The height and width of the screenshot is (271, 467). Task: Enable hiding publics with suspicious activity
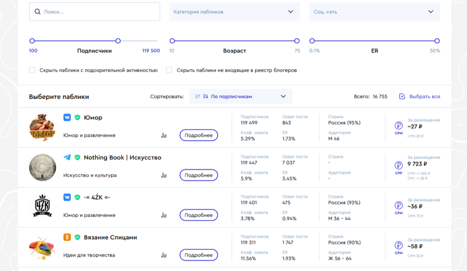pyautogui.click(x=32, y=70)
